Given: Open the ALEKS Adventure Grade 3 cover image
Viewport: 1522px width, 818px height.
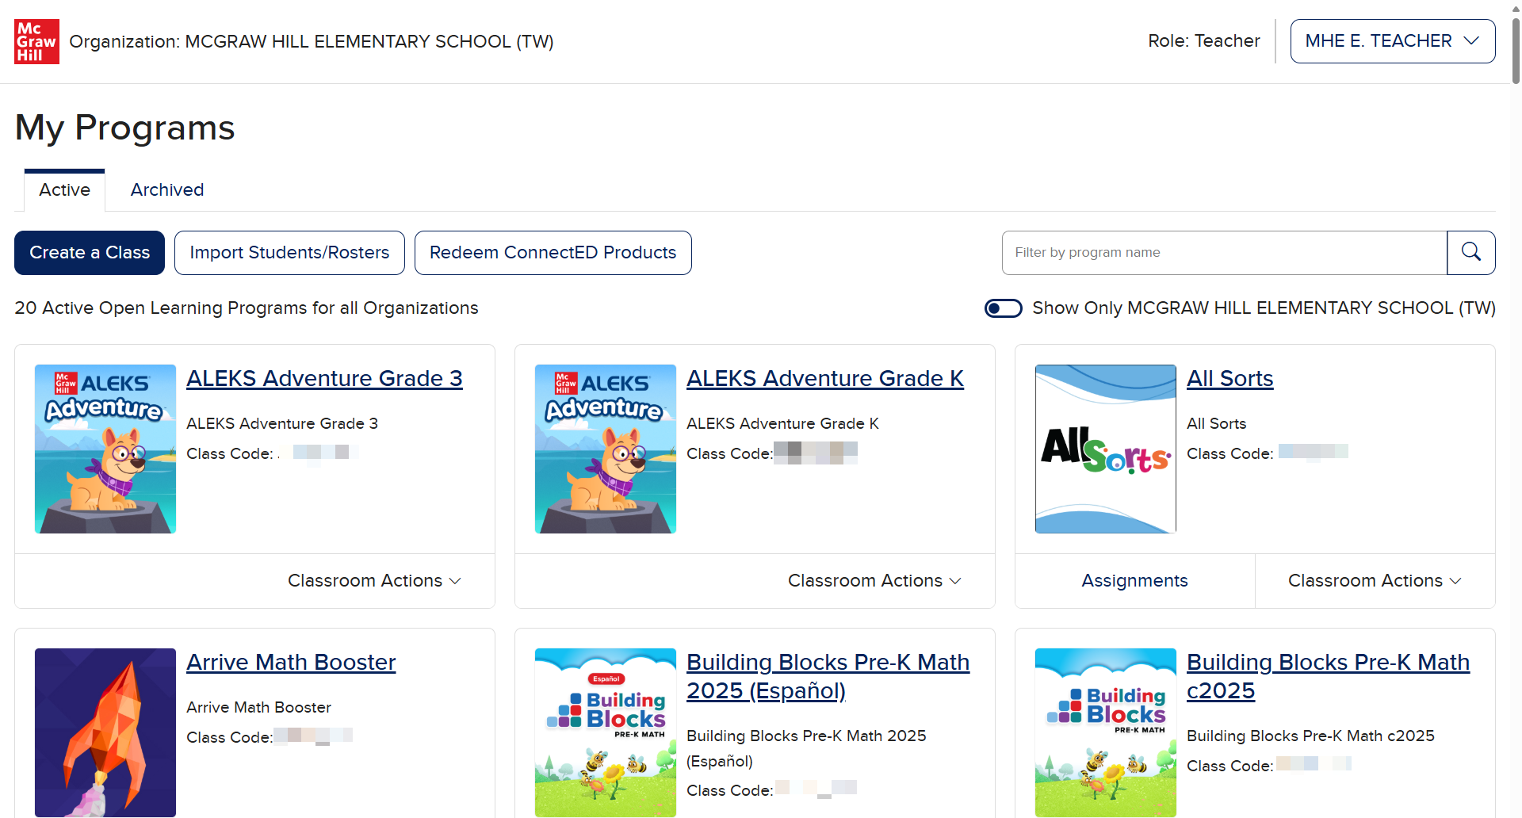Looking at the screenshot, I should [x=105, y=449].
